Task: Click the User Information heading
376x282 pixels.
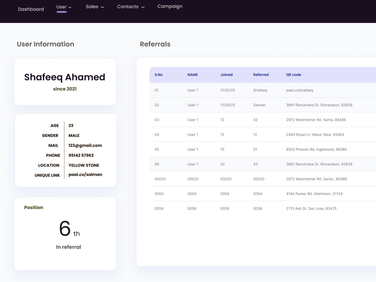Action: click(45, 44)
